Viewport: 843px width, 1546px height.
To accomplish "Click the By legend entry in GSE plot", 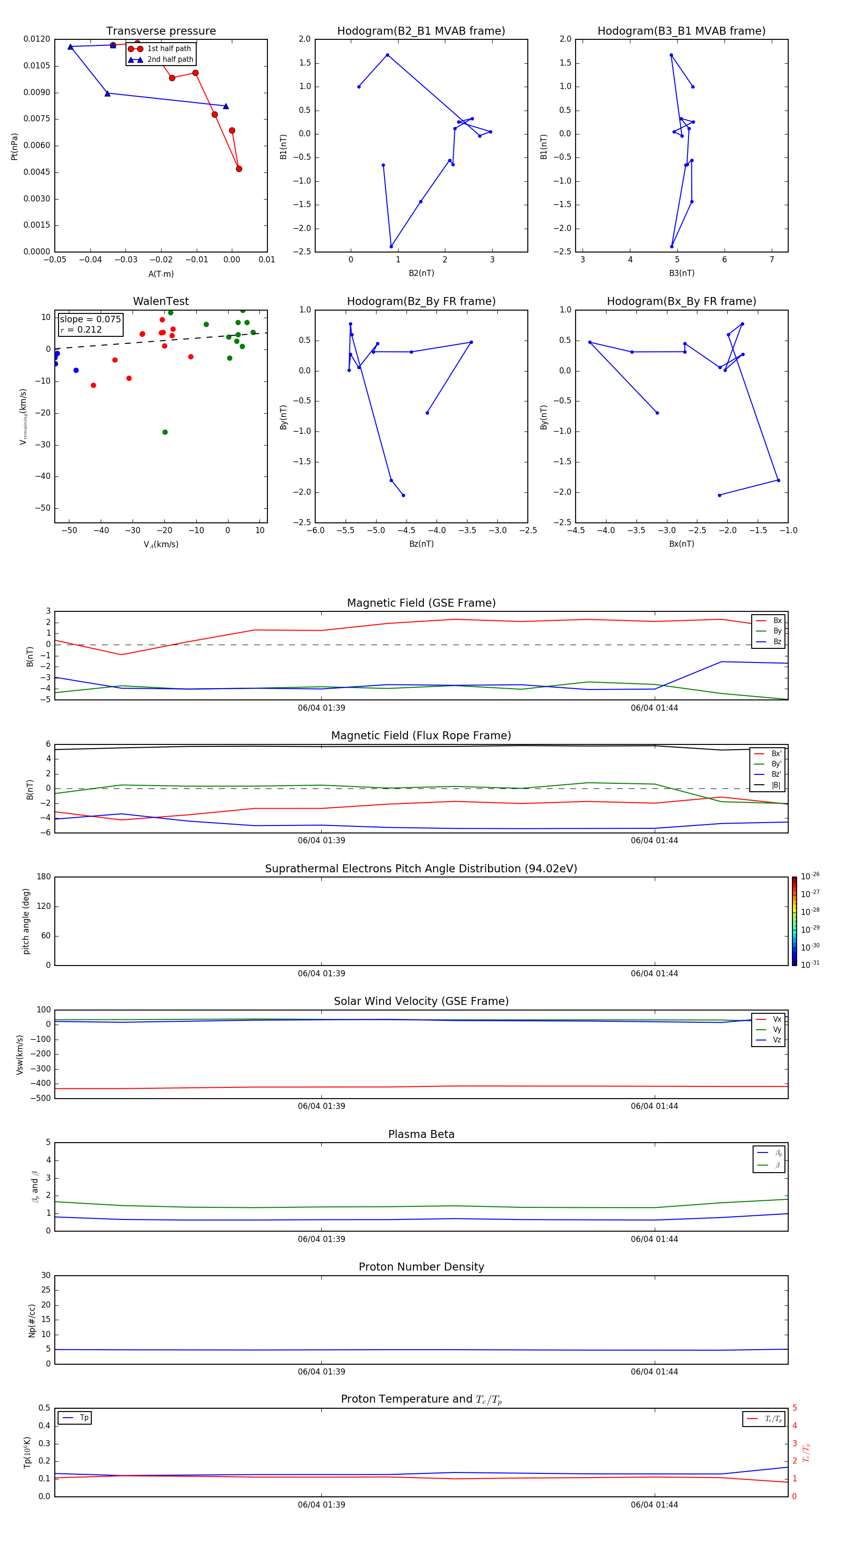I will pos(769,631).
